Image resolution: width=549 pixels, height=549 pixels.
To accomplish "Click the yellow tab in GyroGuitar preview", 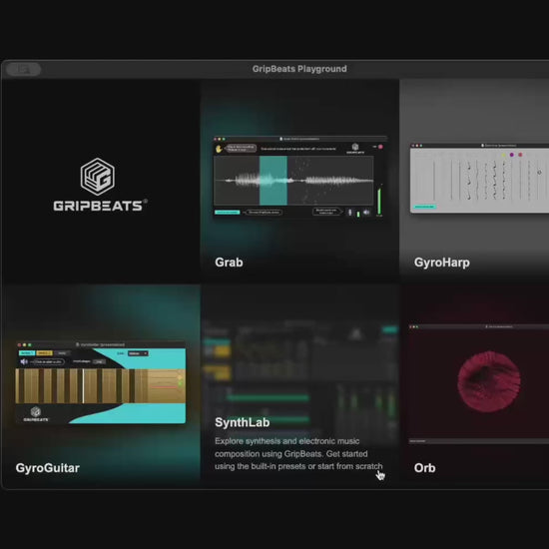I will click(44, 353).
